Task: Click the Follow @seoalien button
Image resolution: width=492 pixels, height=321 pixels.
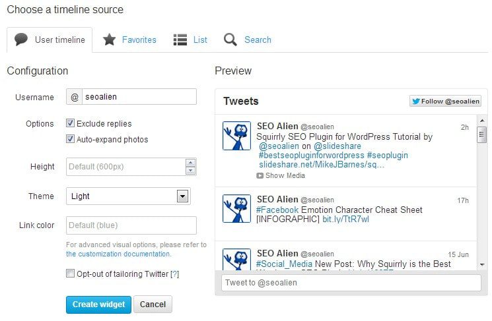Action: coord(445,101)
